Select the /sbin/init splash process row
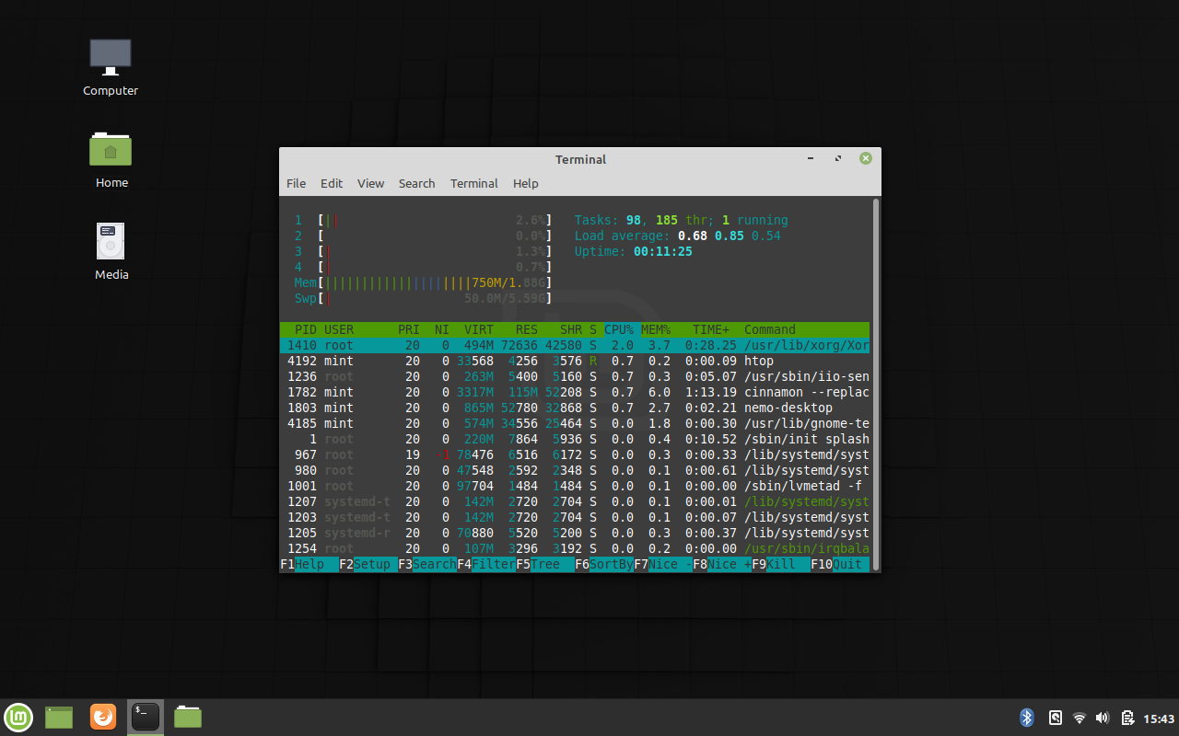Image resolution: width=1179 pixels, height=736 pixels. (x=575, y=439)
